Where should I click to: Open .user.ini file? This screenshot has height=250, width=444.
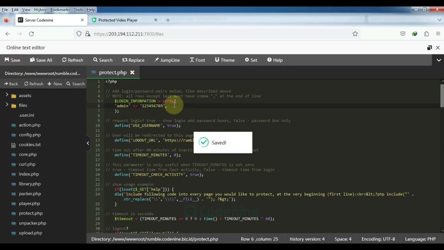pyautogui.click(x=26, y=115)
